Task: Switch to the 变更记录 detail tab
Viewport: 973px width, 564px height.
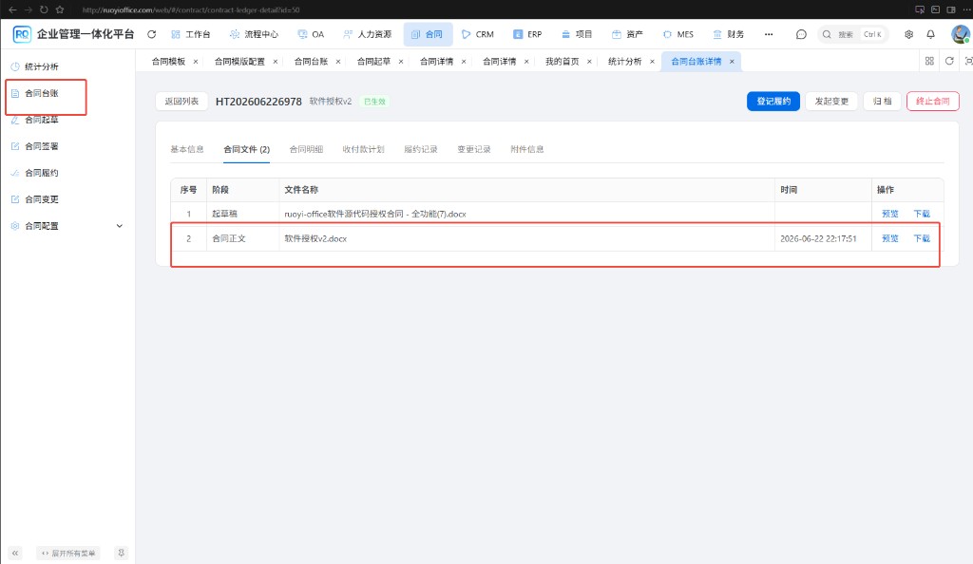Action: (474, 149)
